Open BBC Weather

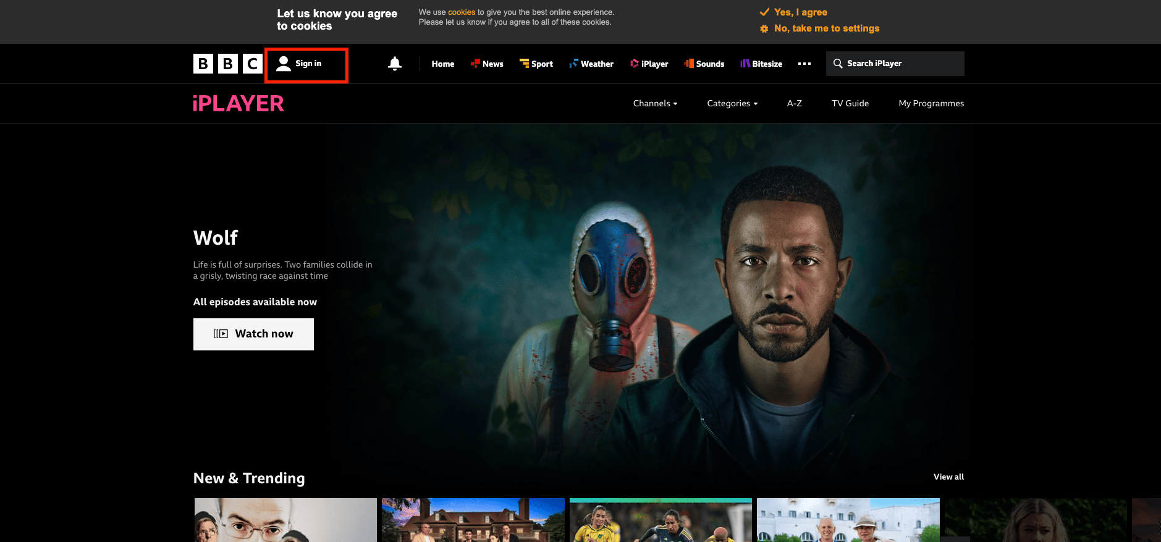click(591, 64)
